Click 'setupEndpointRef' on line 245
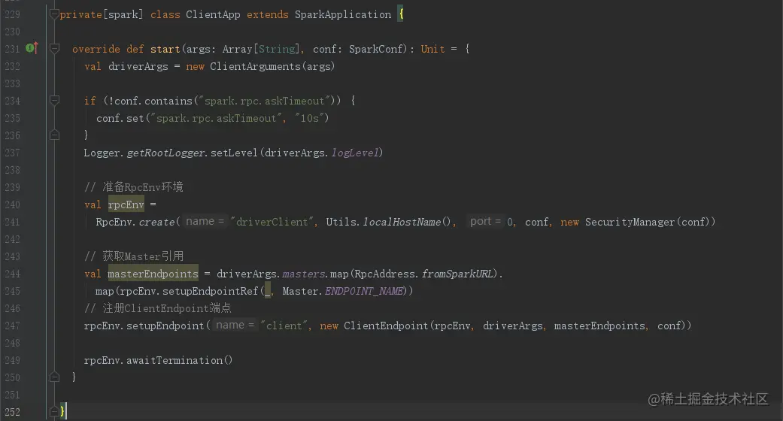The image size is (783, 421). [x=211, y=291]
